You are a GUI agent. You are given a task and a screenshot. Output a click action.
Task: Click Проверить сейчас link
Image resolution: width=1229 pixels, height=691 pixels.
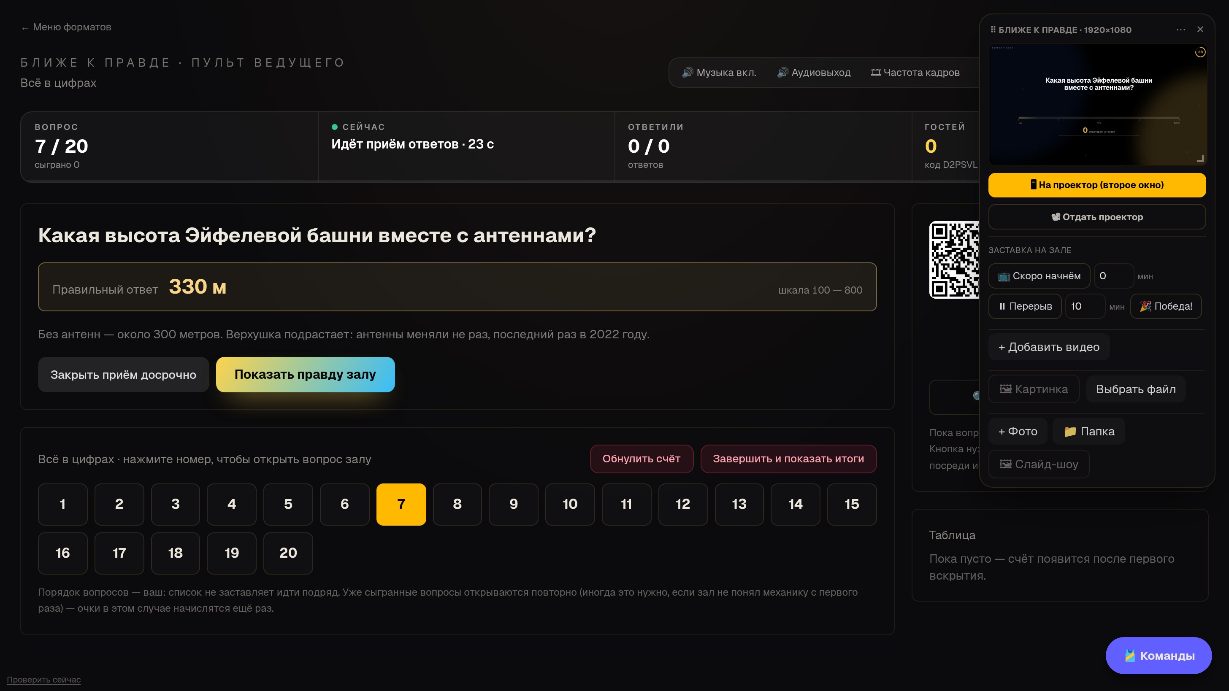point(44,680)
